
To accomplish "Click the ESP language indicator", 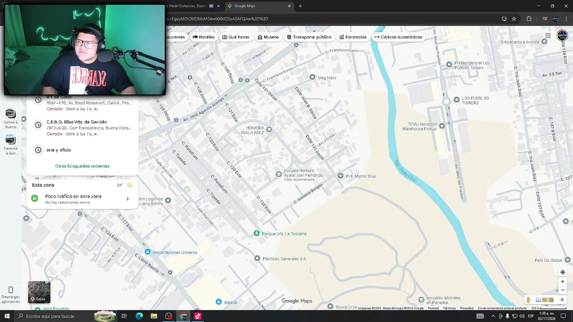I will (x=530, y=316).
